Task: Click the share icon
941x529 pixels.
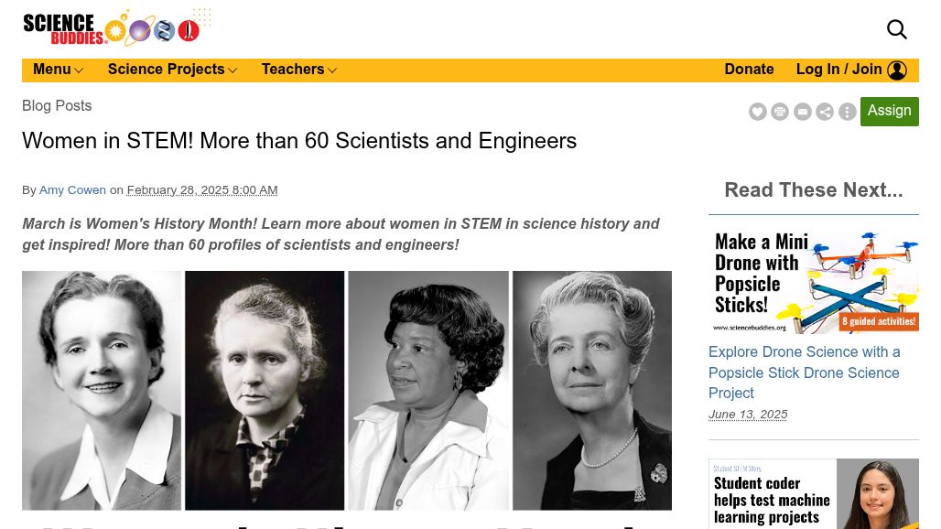Action: pos(825,112)
